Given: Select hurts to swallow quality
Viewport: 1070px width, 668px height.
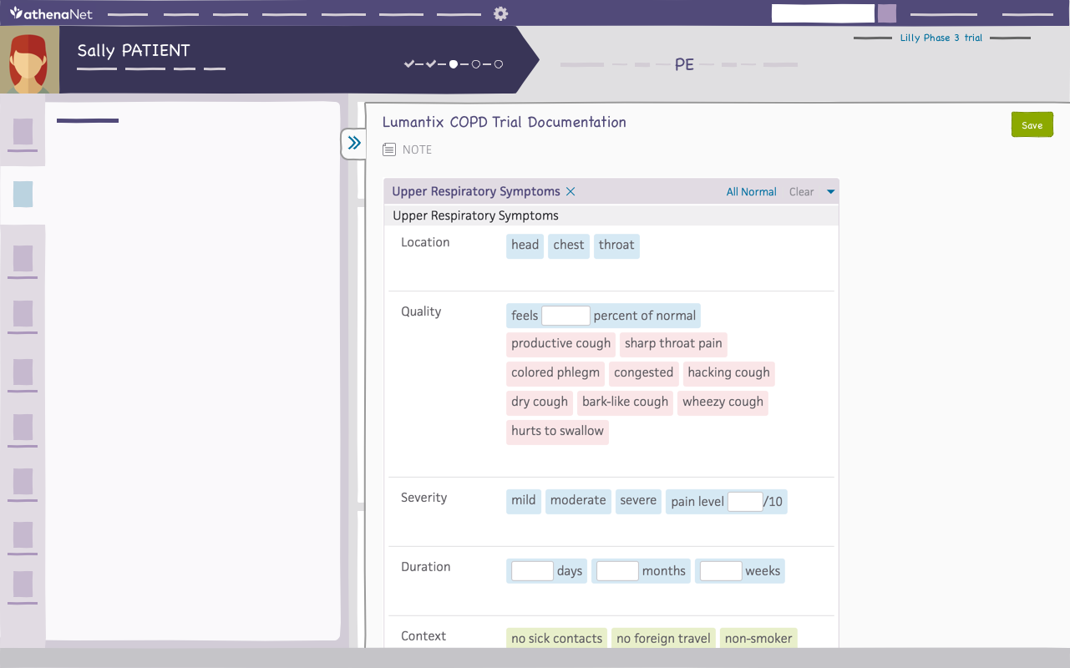Looking at the screenshot, I should click(557, 432).
